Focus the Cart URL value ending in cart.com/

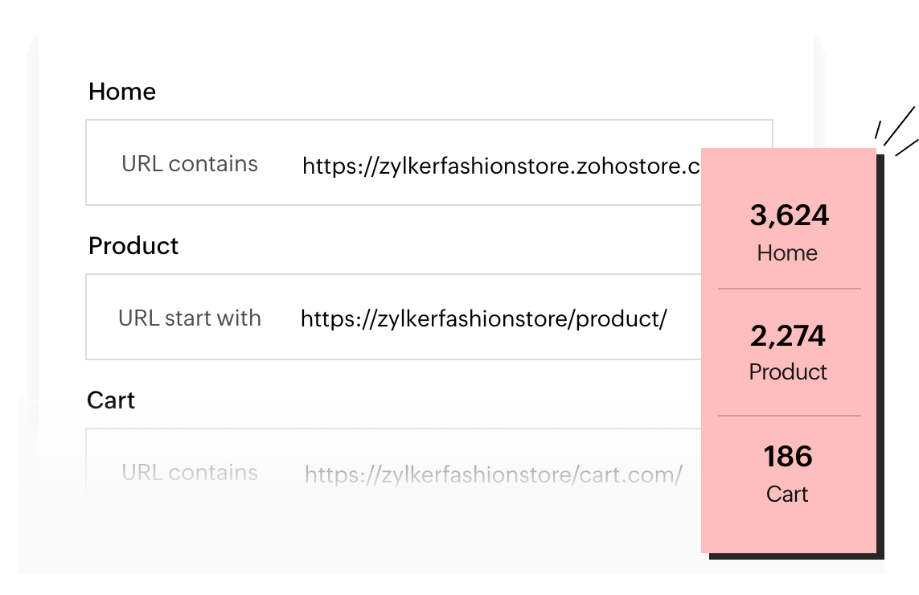[x=494, y=474]
